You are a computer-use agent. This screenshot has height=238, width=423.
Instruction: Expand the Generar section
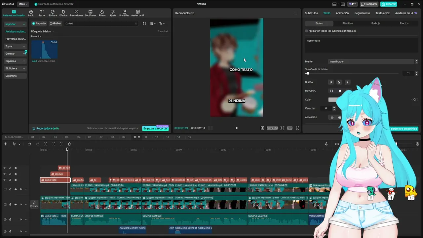(x=24, y=54)
